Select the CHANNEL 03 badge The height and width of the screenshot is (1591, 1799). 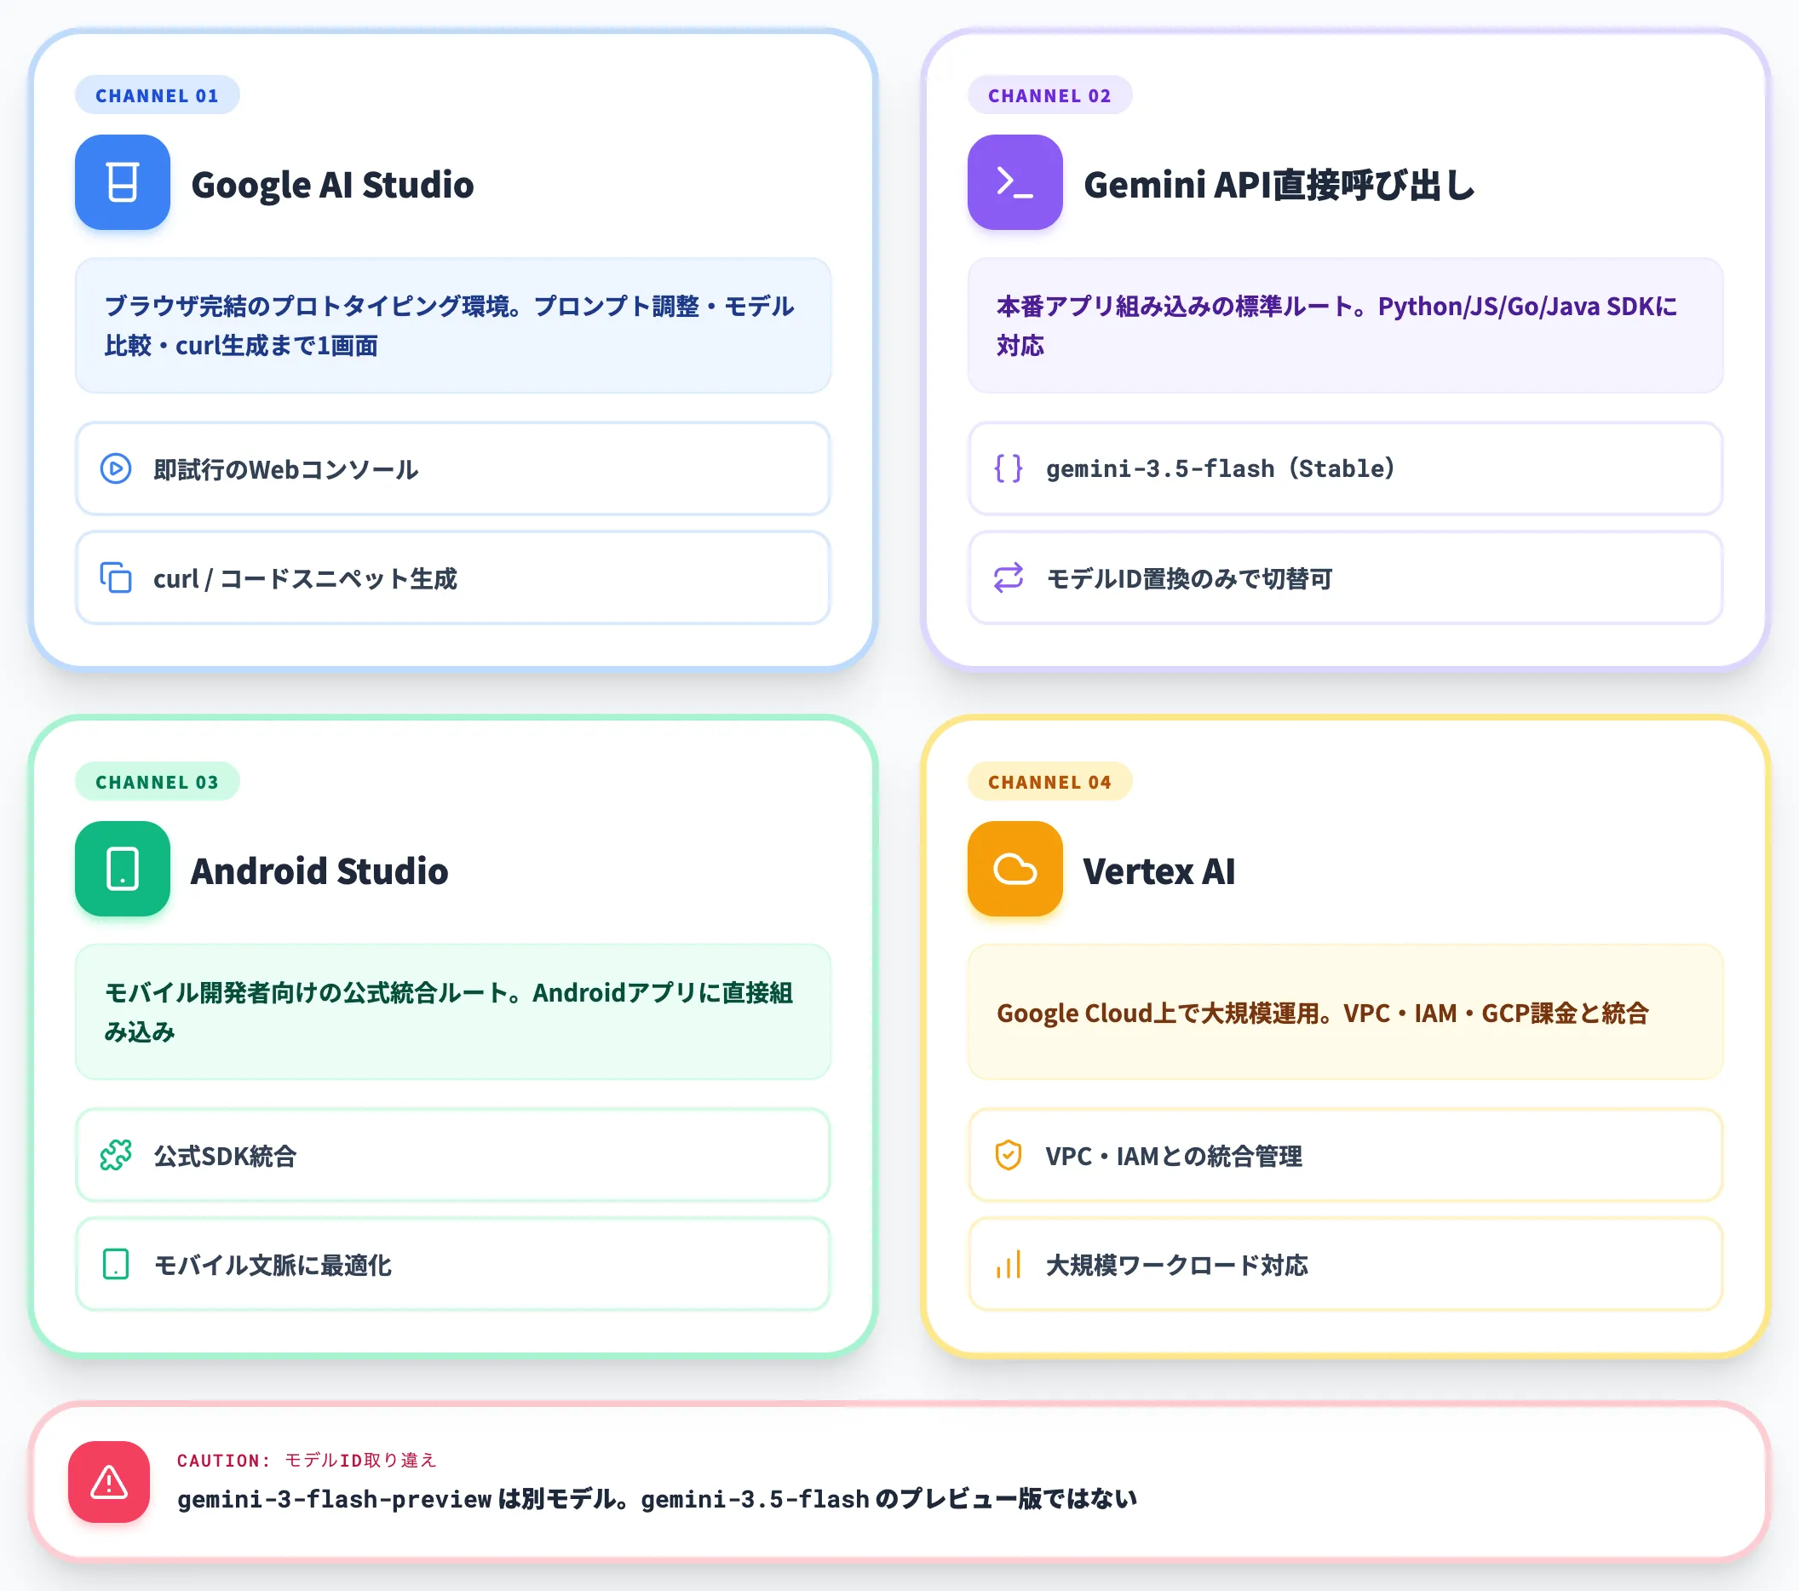click(x=158, y=781)
